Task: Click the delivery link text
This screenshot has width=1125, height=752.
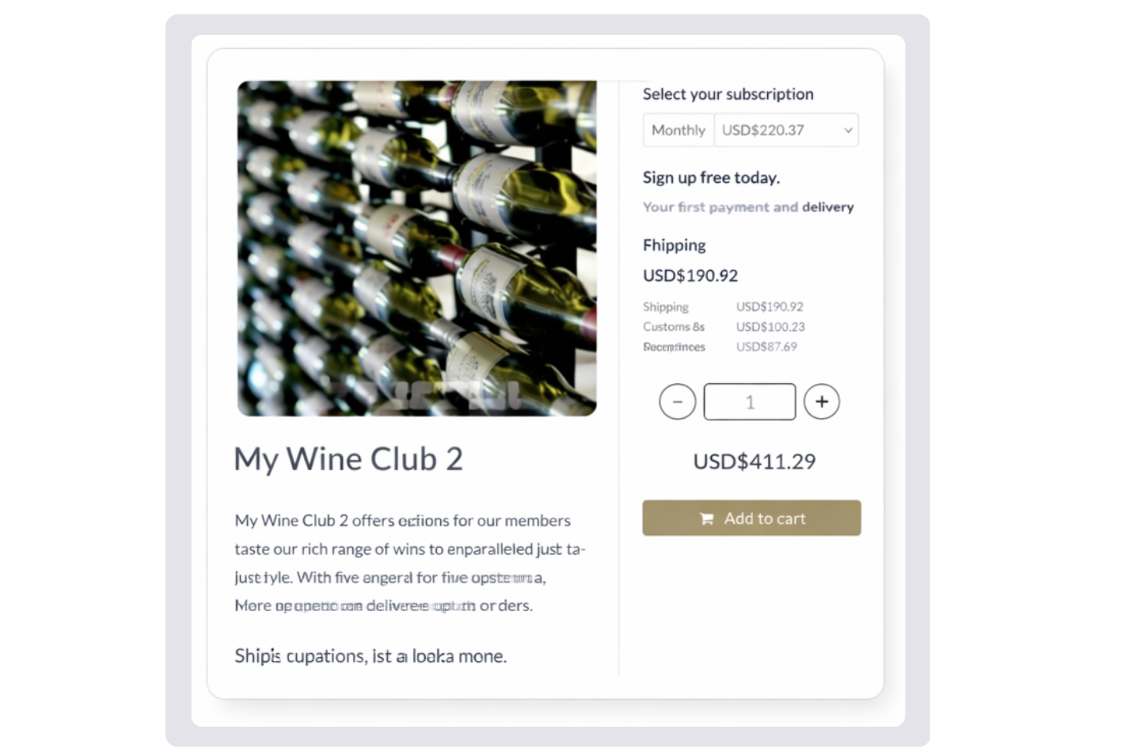Action: [827, 207]
